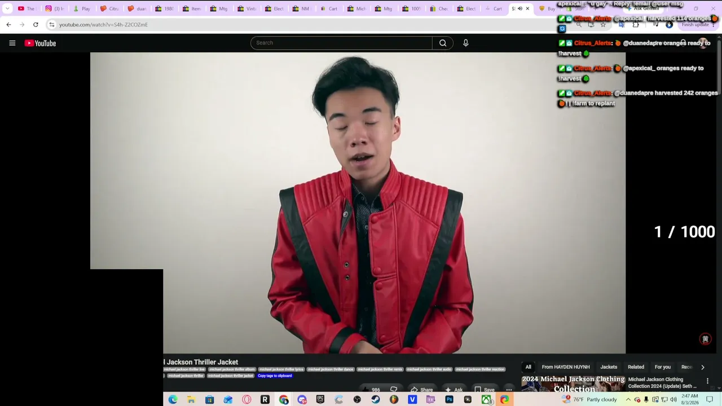Select the 'michael jackson thriller album' tag

tap(232, 369)
